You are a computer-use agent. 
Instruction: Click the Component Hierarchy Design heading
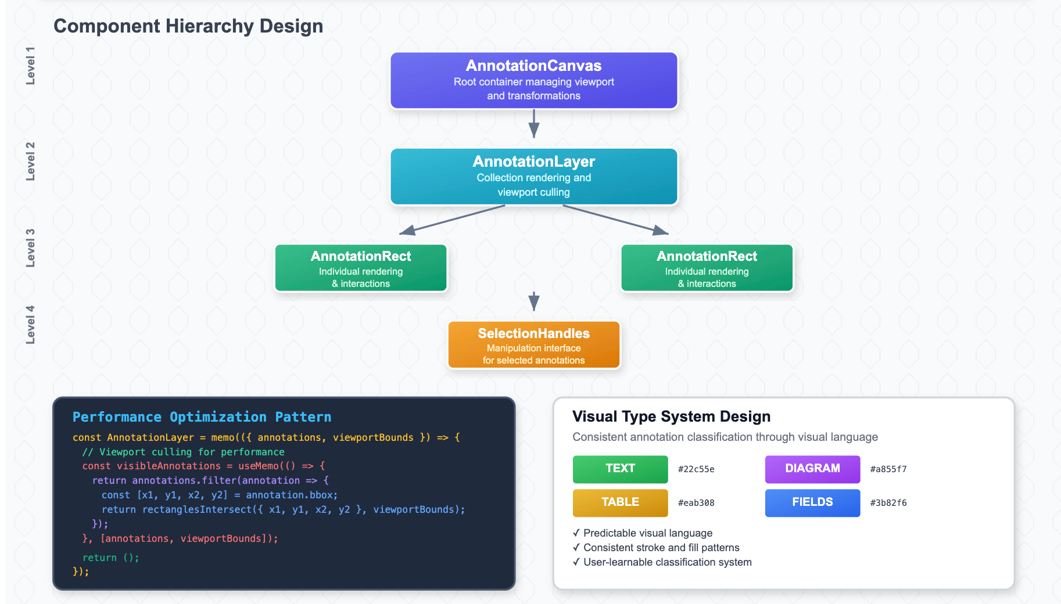click(188, 26)
